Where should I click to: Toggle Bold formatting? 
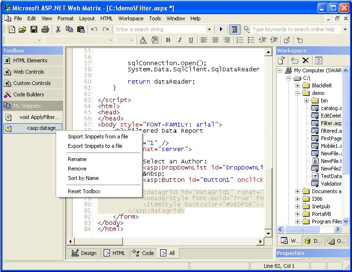[x=168, y=40]
